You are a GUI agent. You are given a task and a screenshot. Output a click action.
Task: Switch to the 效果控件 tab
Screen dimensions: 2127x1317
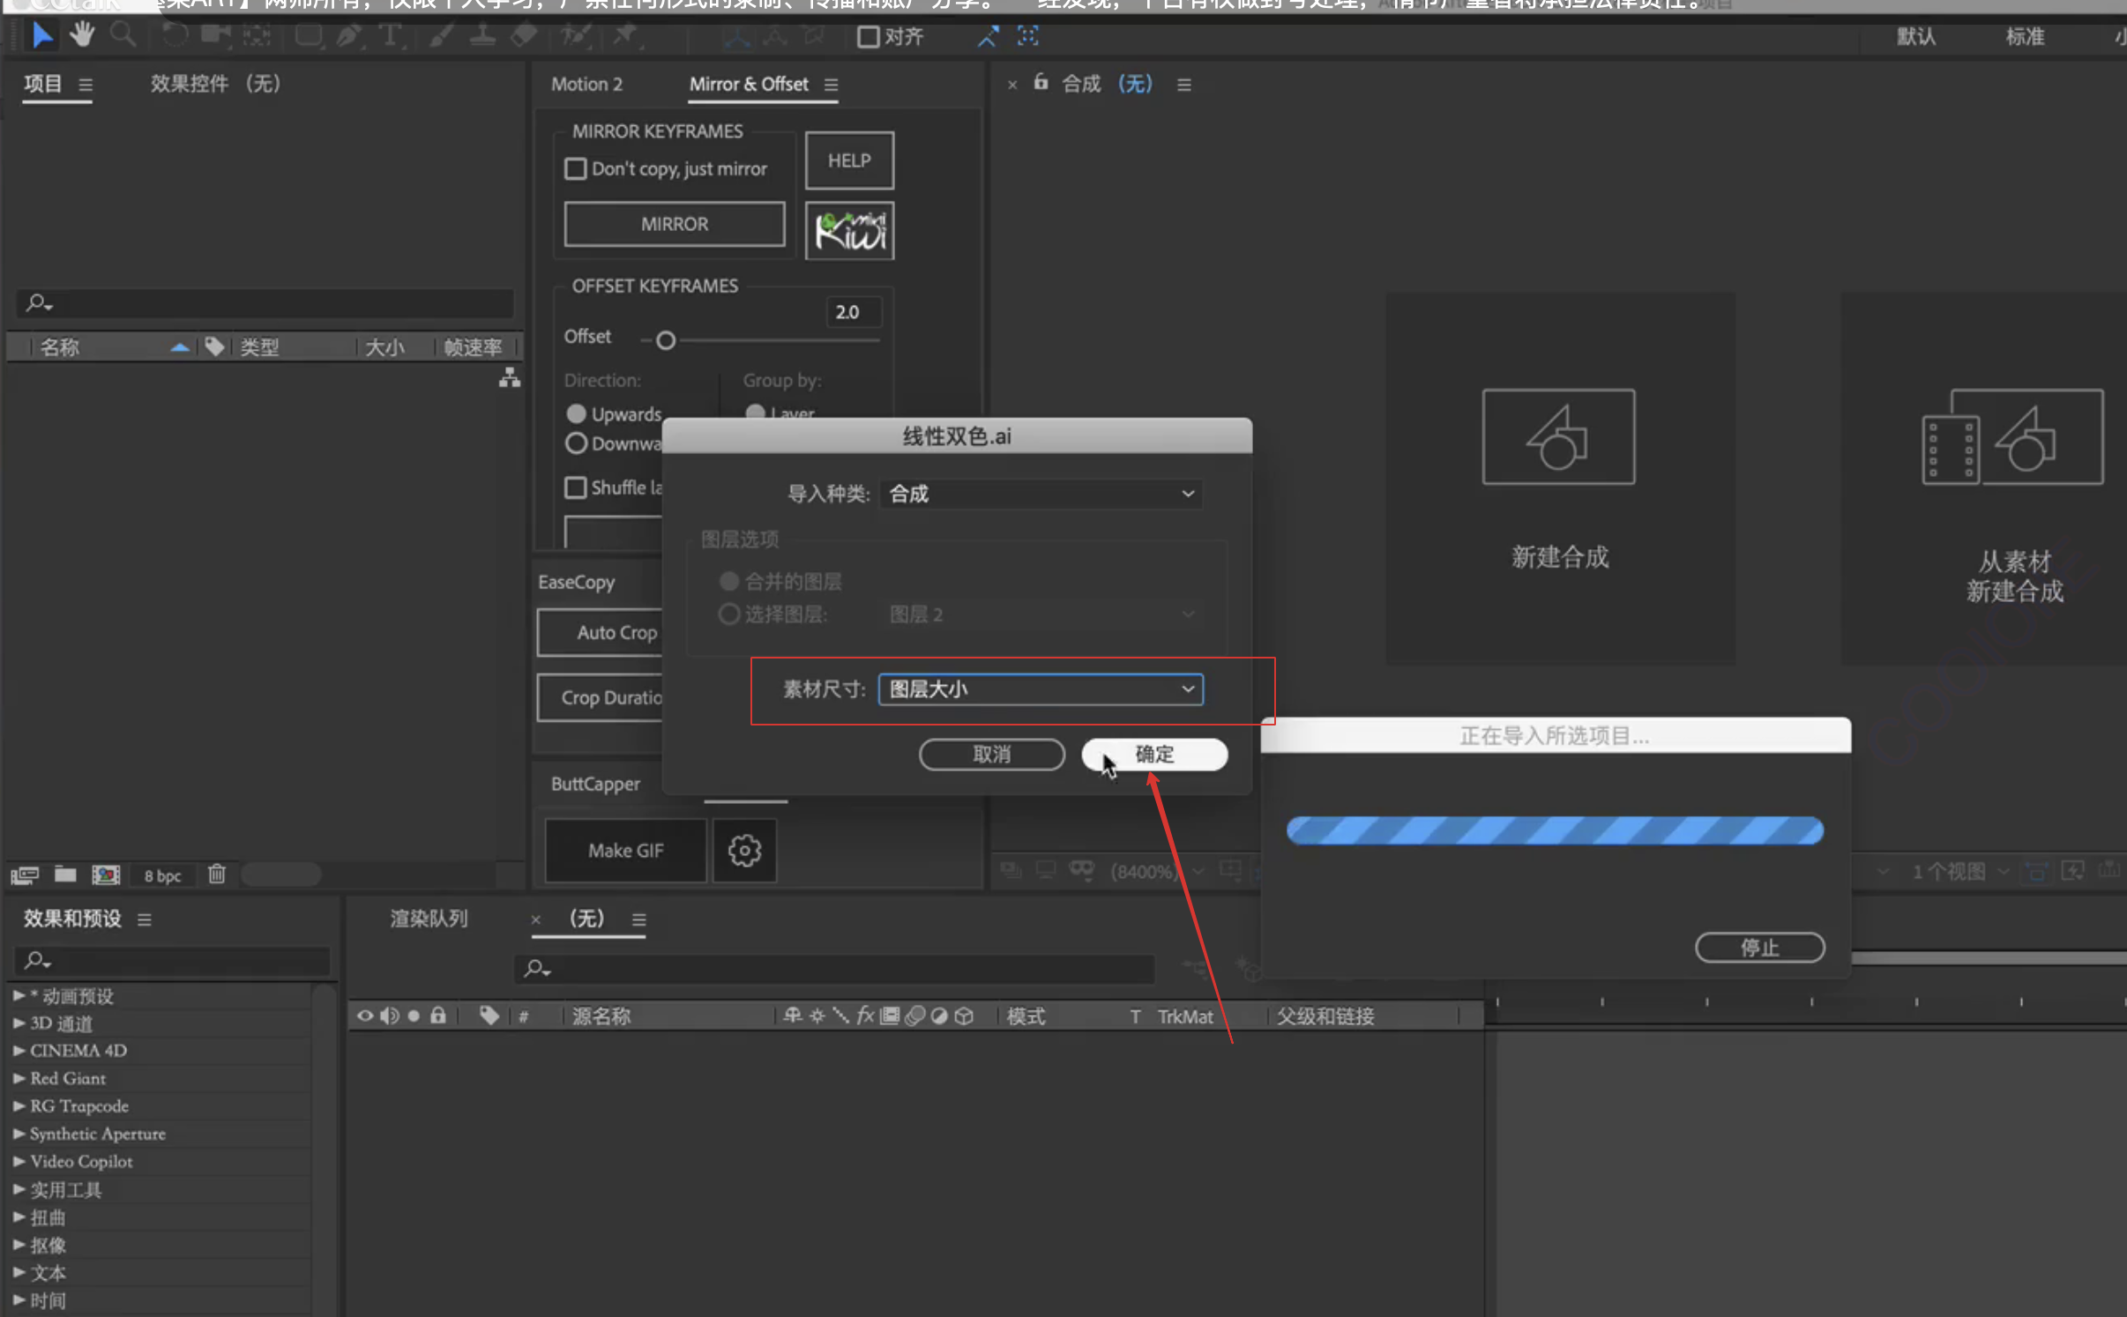pyautogui.click(x=215, y=84)
